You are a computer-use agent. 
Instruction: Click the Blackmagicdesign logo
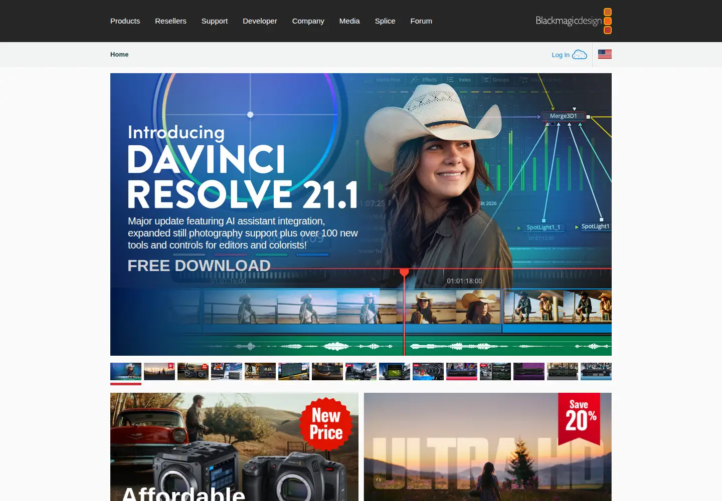pyautogui.click(x=574, y=21)
